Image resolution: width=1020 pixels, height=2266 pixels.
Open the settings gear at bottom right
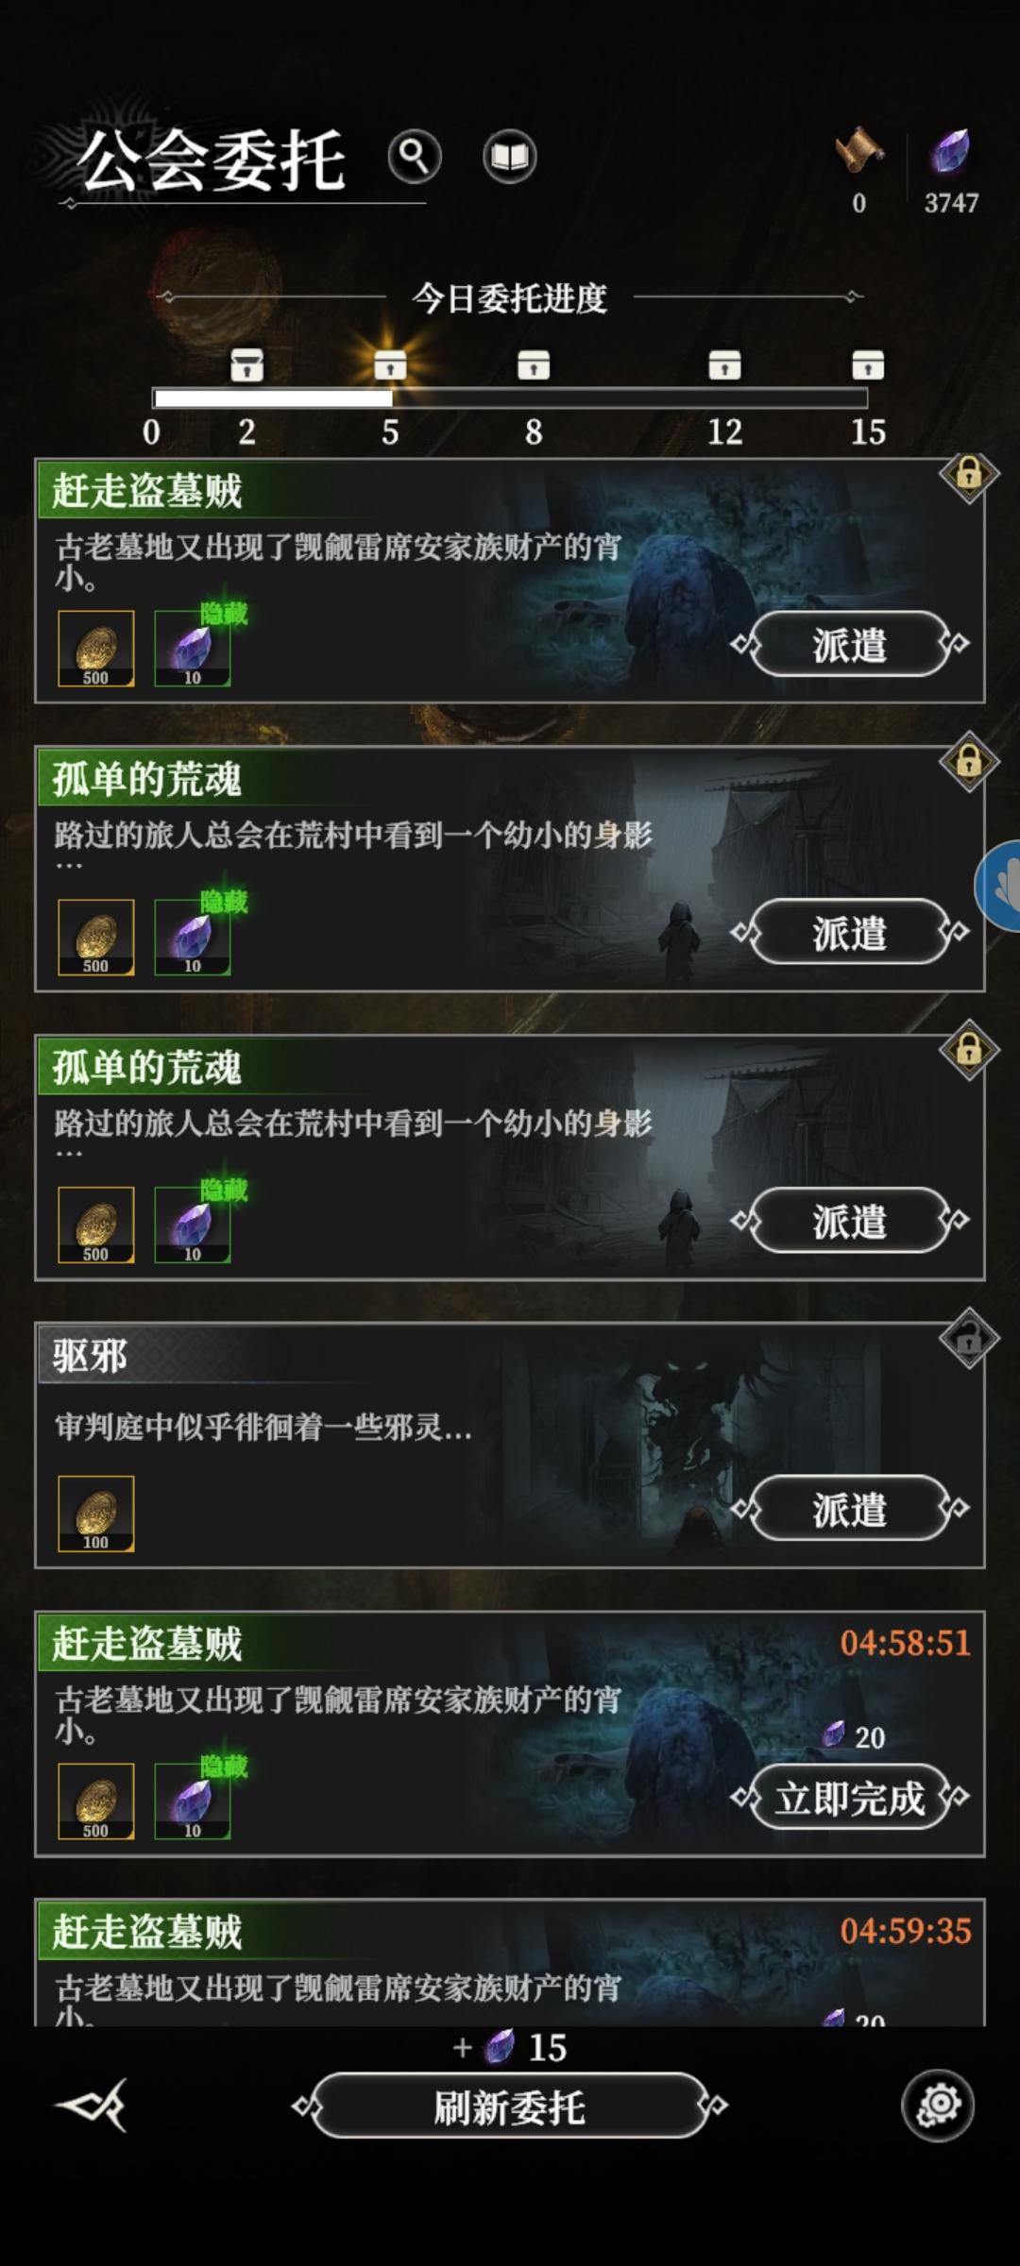point(938,2105)
